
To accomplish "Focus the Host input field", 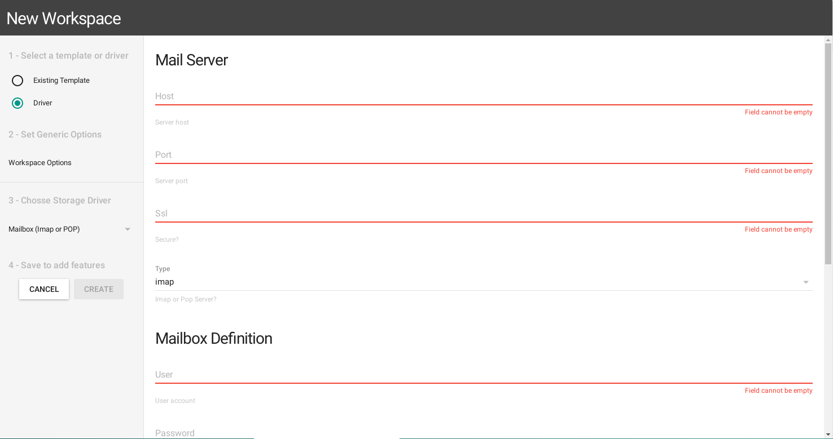I will point(484,96).
